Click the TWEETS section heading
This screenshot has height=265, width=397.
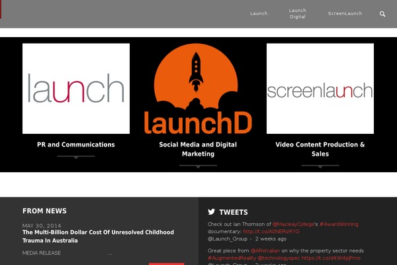coord(234,212)
